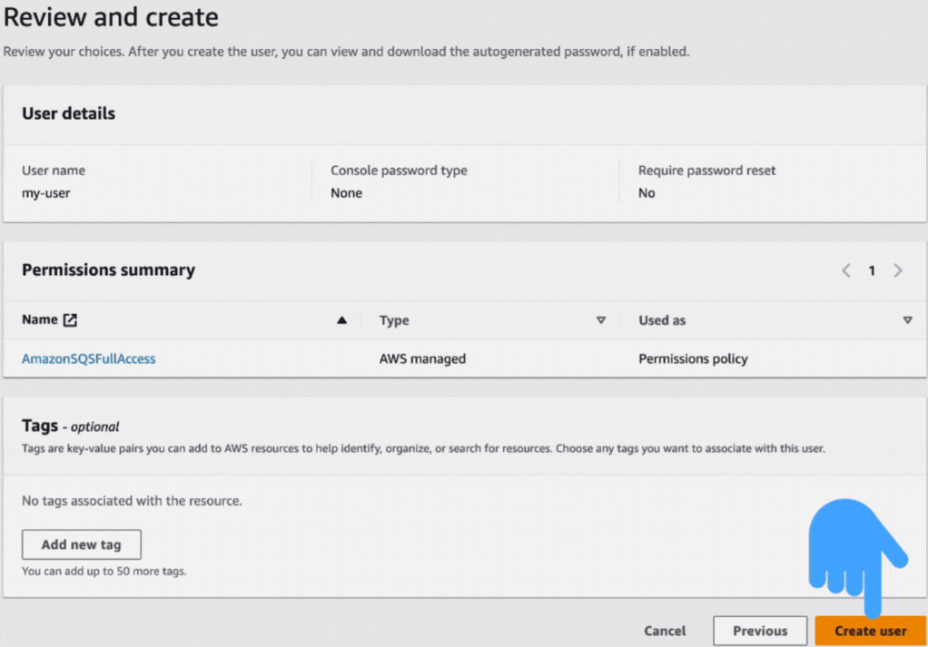Viewport: 928px width, 647px height.
Task: Click the Create user button
Action: pyautogui.click(x=870, y=631)
